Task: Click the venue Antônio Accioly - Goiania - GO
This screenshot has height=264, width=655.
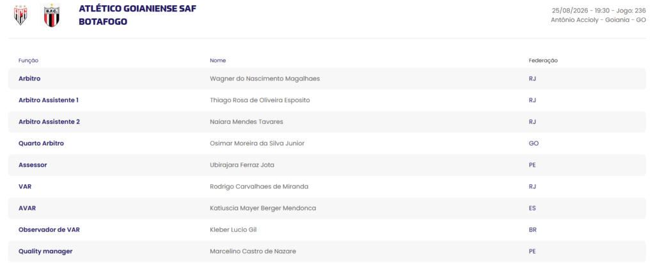Action: click(598, 20)
